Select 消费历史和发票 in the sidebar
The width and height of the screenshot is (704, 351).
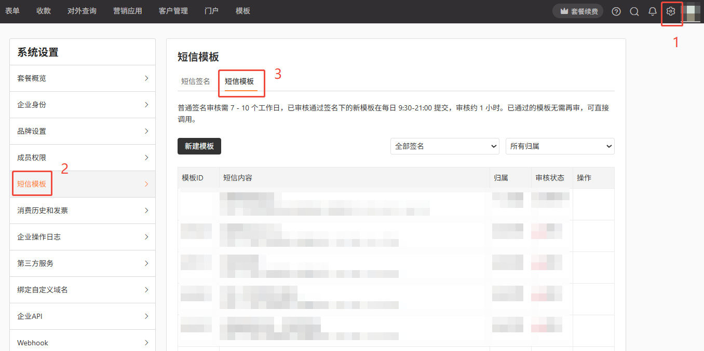pyautogui.click(x=83, y=210)
